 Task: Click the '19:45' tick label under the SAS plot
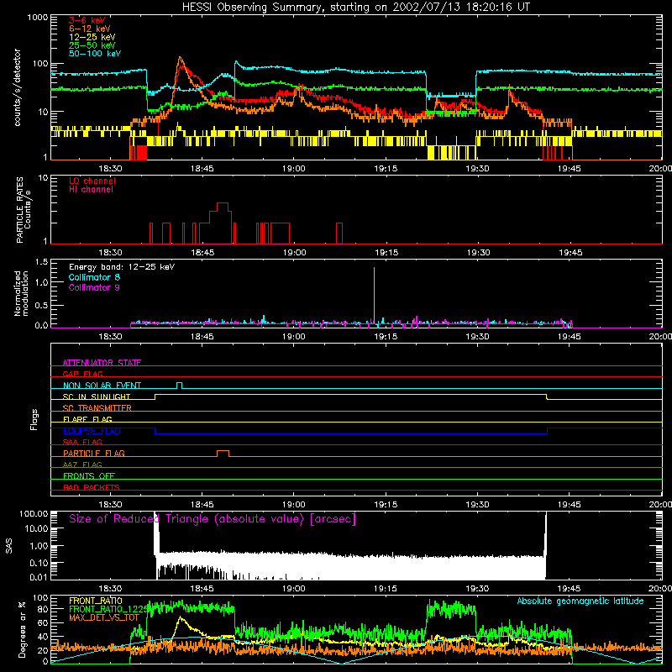click(569, 589)
